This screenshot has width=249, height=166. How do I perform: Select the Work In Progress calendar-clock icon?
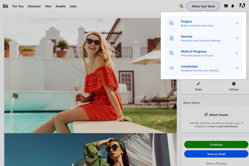click(171, 53)
